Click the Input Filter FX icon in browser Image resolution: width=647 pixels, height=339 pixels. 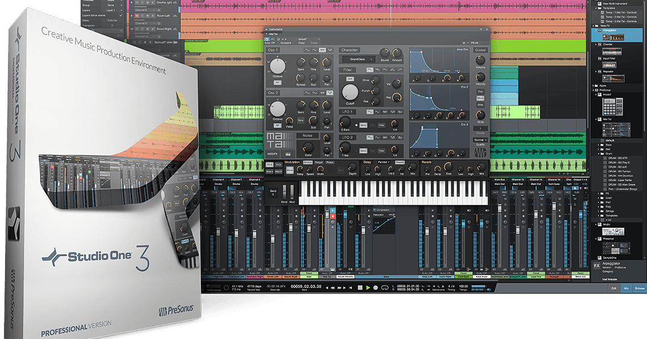click(599, 58)
